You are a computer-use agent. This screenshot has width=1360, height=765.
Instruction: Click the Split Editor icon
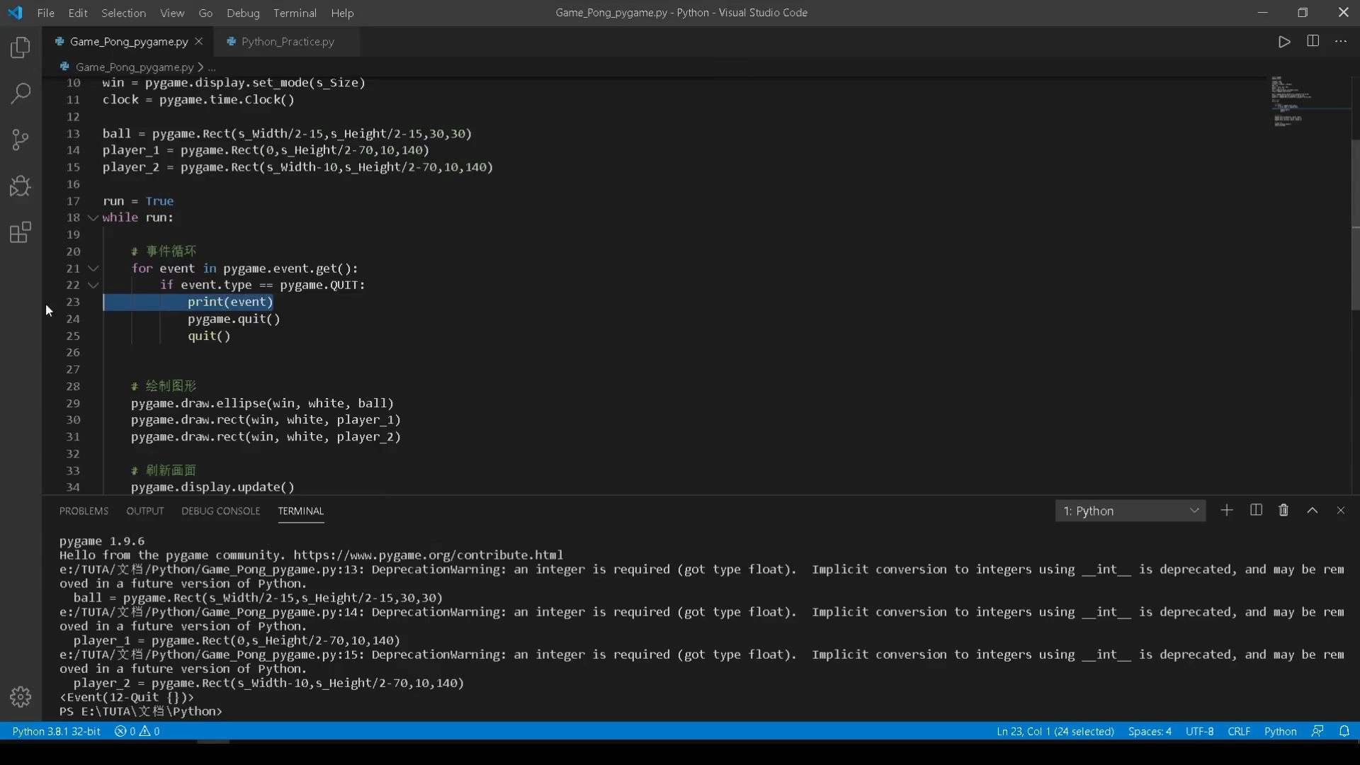point(1313,41)
